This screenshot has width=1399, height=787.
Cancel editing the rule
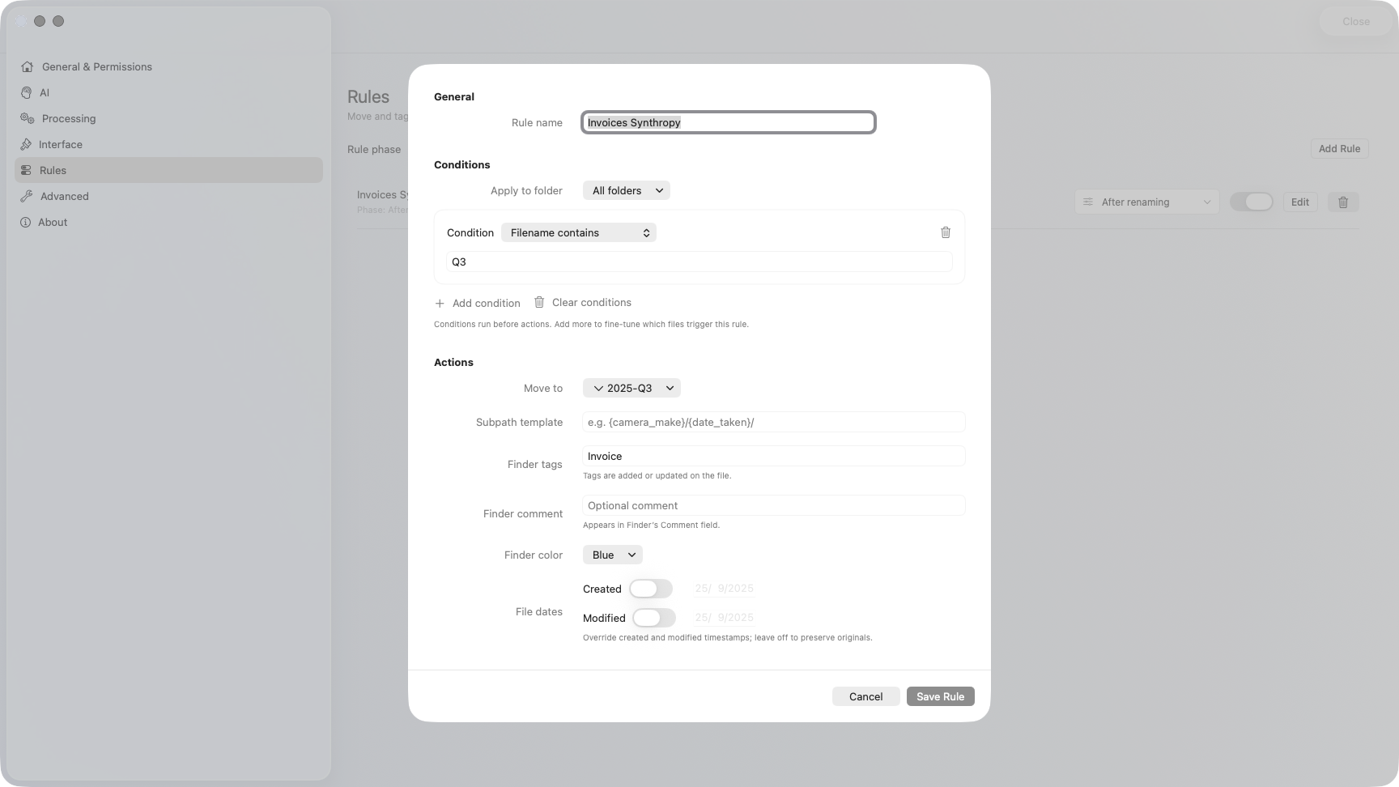[x=865, y=697]
